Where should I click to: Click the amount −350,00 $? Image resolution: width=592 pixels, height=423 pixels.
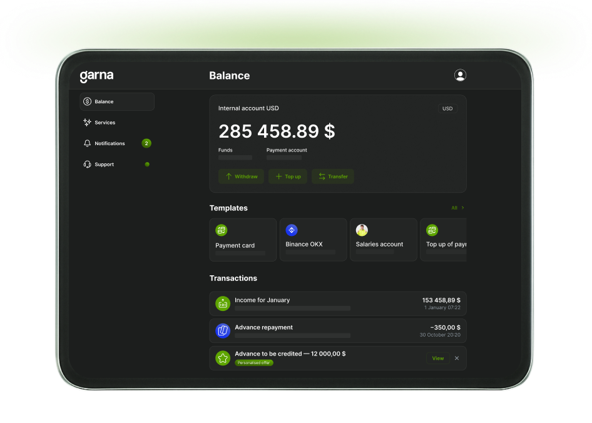446,327
